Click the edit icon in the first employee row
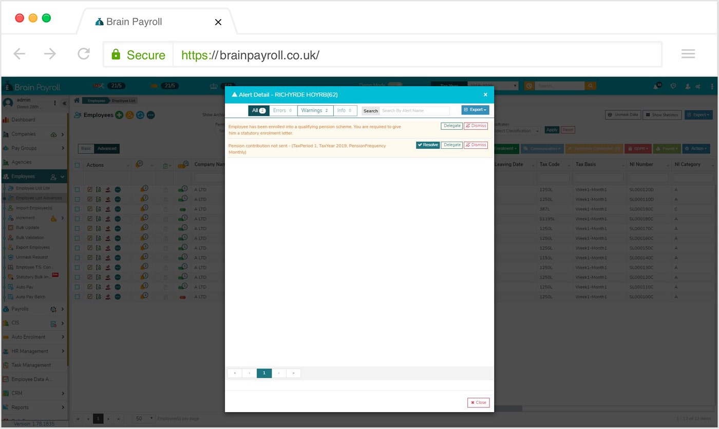The height and width of the screenshot is (429, 719). tap(90, 189)
